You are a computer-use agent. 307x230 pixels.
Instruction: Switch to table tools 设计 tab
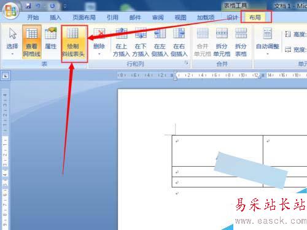click(x=232, y=17)
